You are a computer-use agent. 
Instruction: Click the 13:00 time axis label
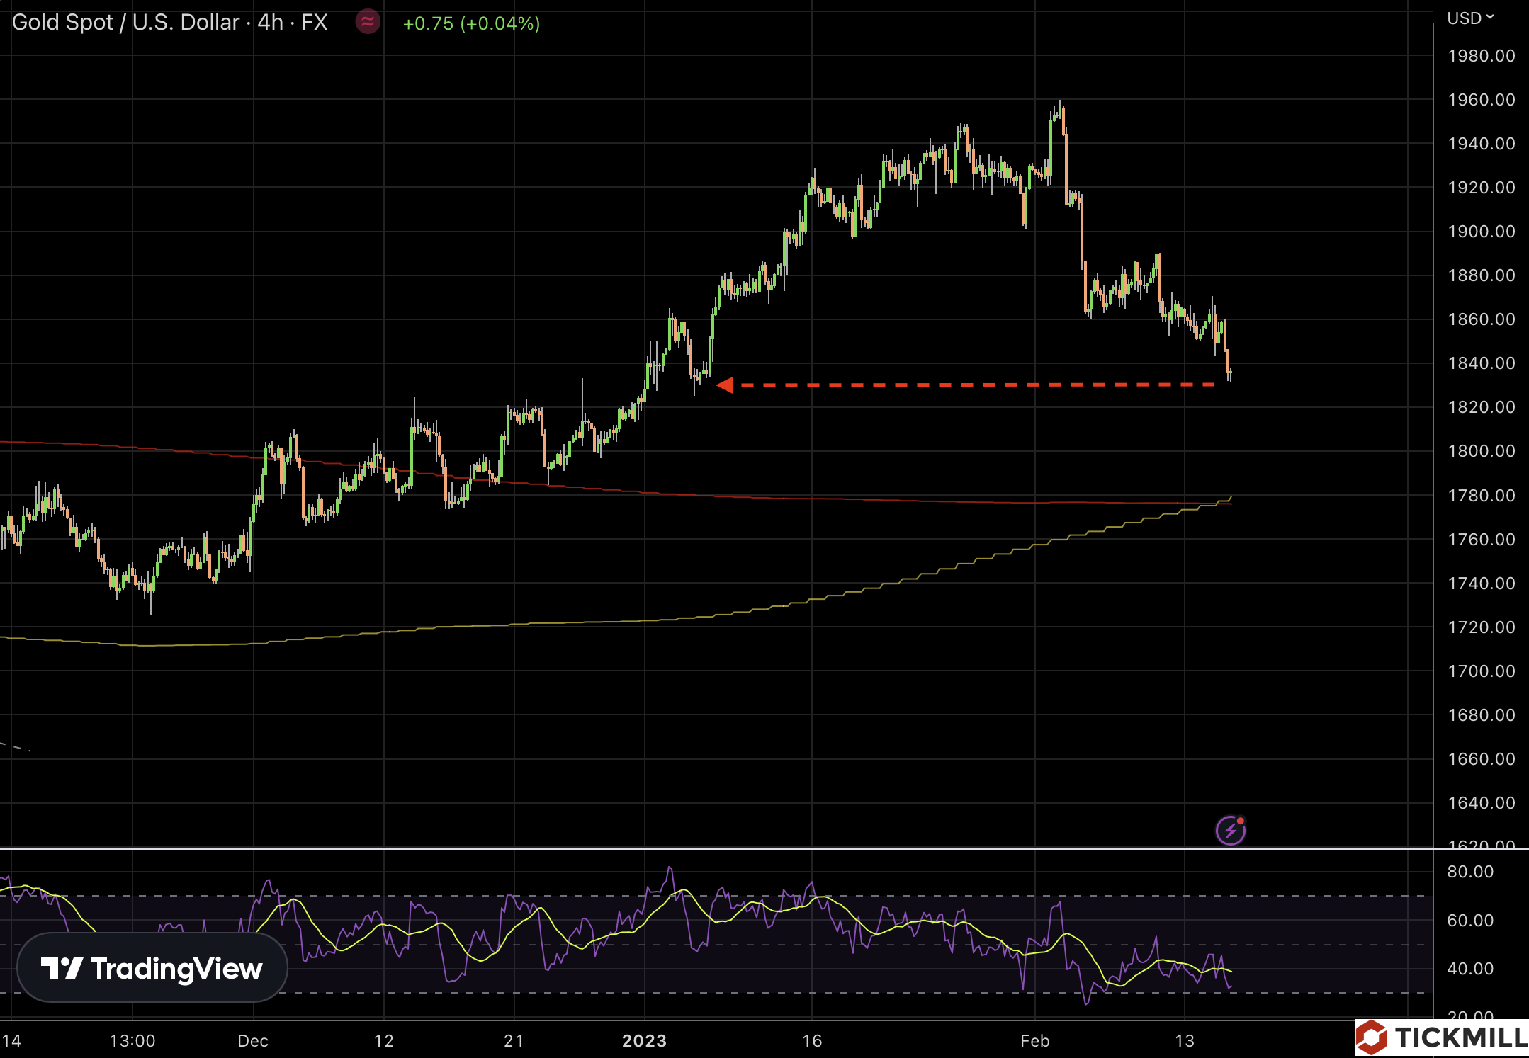pyautogui.click(x=132, y=1040)
